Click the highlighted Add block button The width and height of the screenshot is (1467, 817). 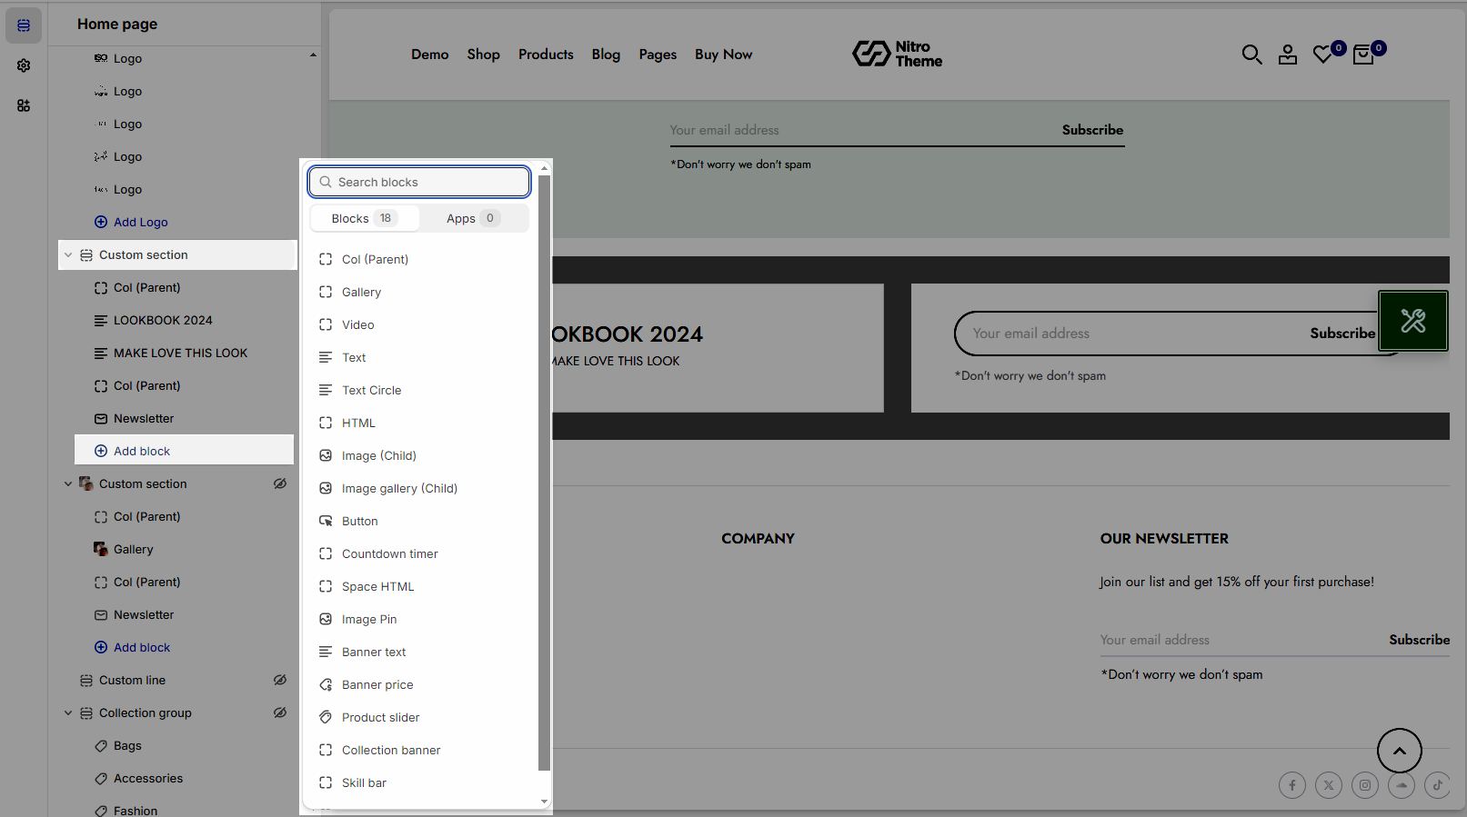pos(184,451)
